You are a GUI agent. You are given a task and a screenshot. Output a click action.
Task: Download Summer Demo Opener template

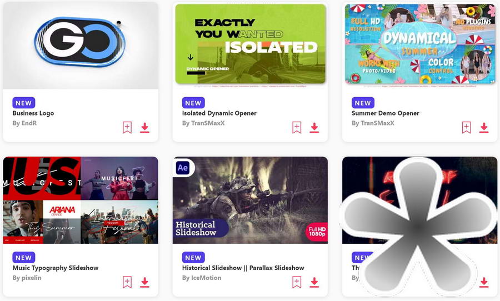point(484,128)
